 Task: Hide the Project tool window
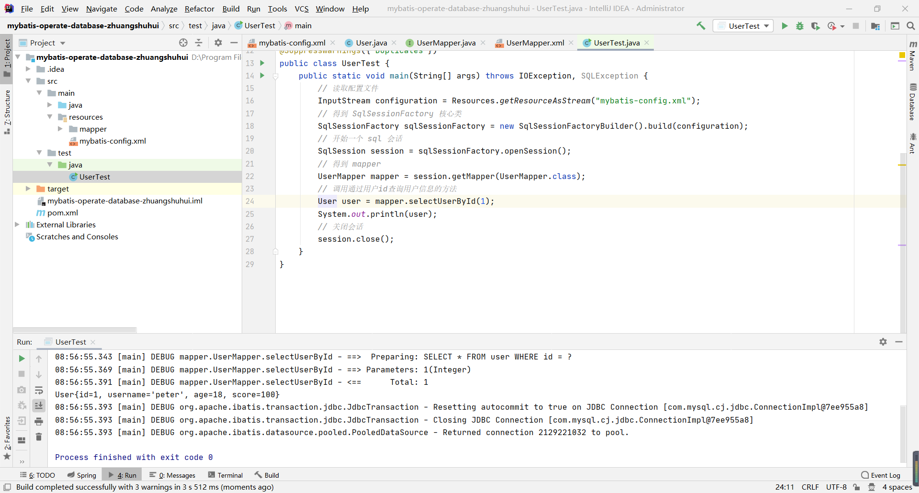tap(234, 43)
